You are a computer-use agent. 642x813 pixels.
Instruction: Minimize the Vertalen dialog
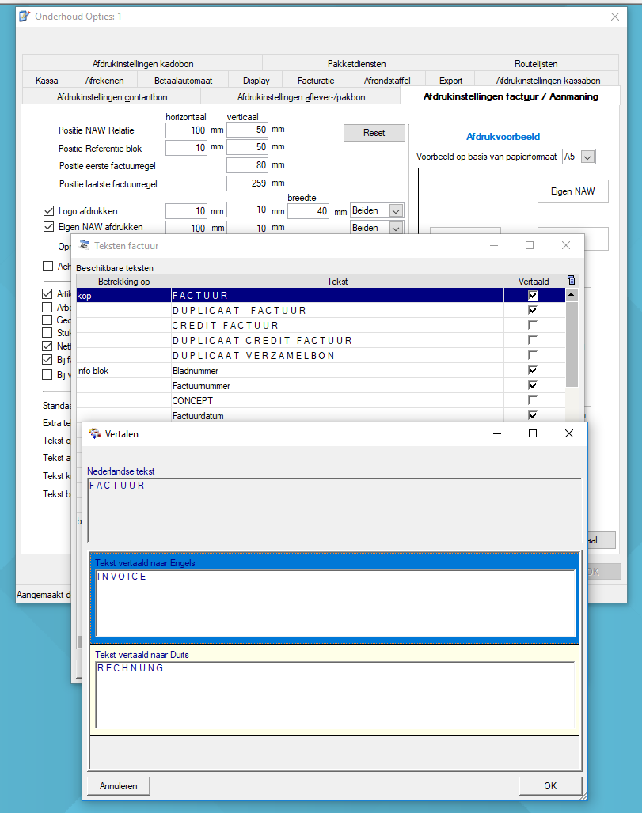click(497, 433)
